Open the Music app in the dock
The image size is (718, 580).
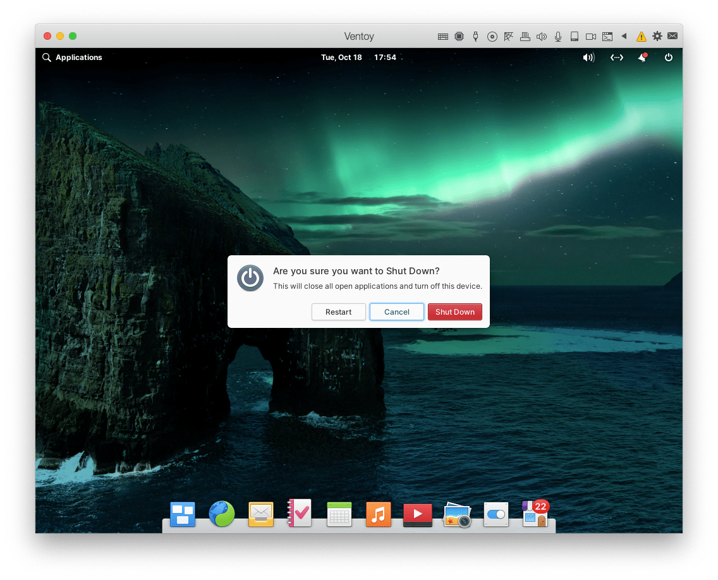378,514
